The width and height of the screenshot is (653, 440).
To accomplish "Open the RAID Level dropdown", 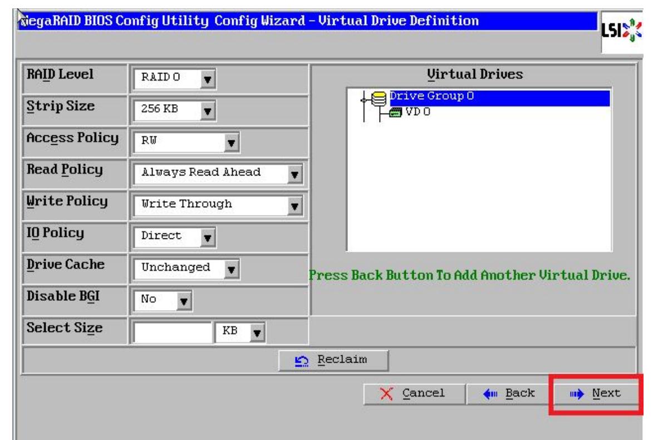I will (175, 78).
